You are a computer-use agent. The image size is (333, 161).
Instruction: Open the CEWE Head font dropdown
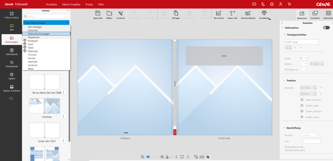click(x=302, y=42)
